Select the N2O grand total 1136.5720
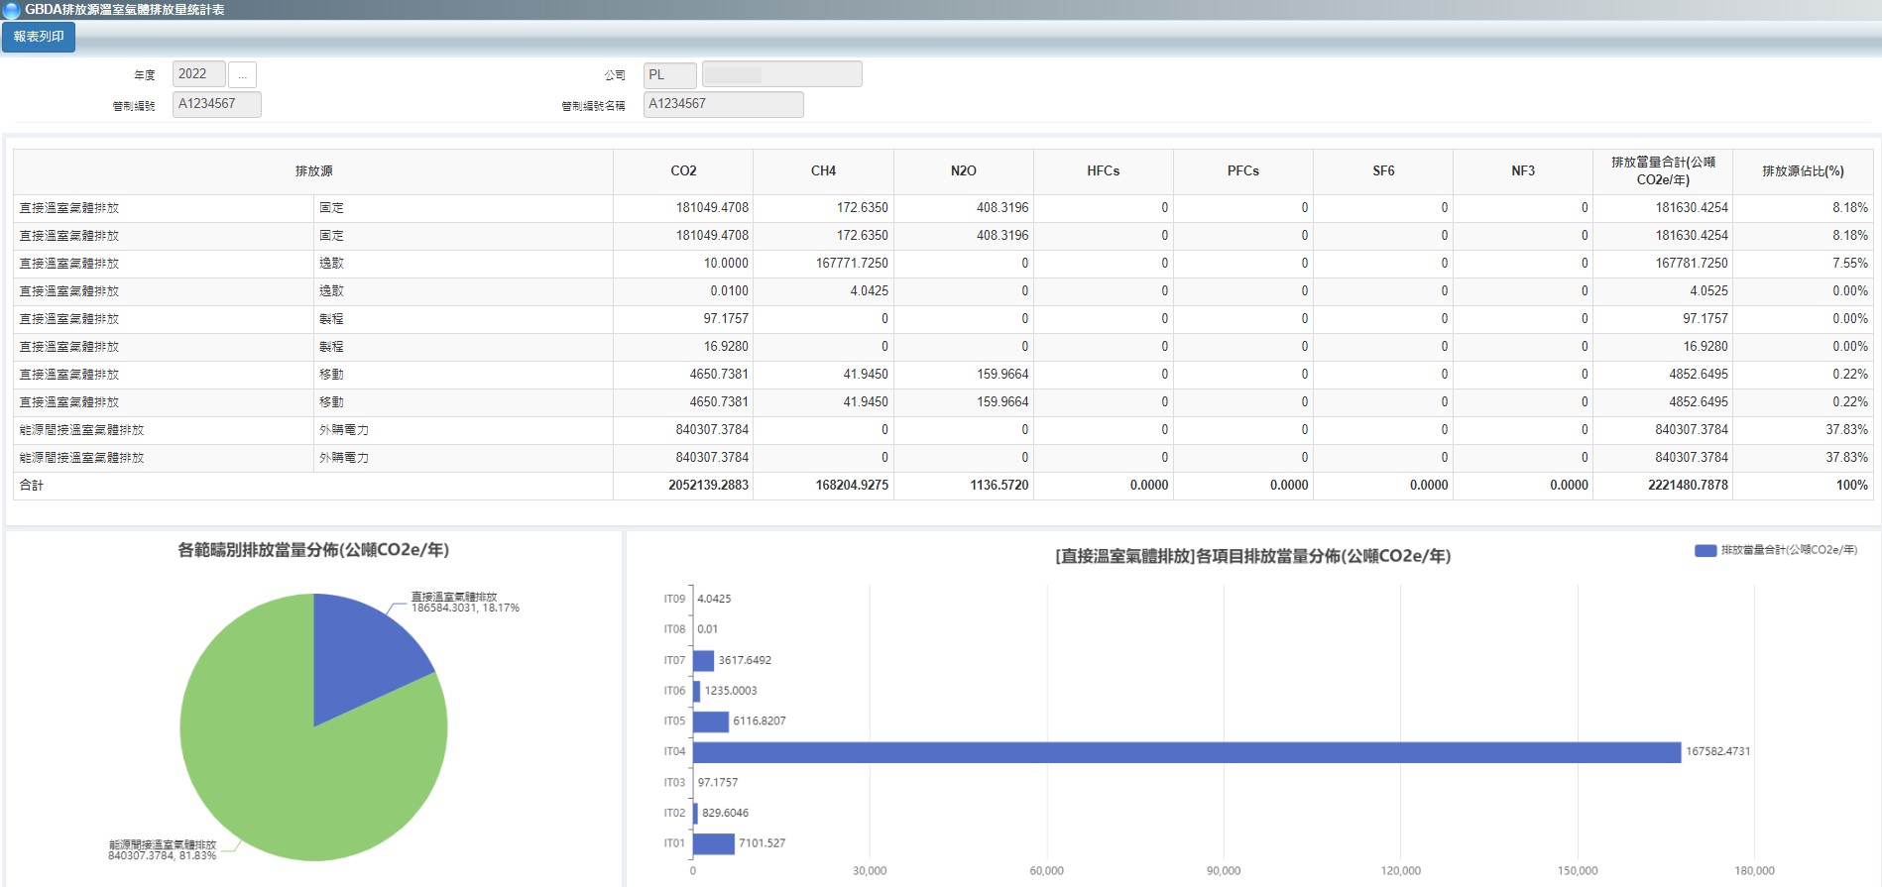Image resolution: width=1882 pixels, height=887 pixels. [x=963, y=486]
